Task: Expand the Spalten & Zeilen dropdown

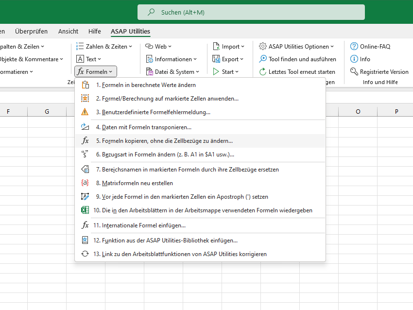Action: coord(21,46)
